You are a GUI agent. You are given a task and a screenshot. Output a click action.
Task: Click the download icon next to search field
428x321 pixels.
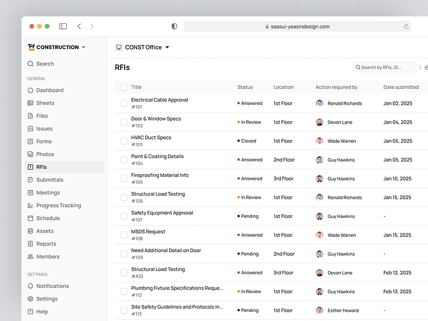(x=426, y=67)
